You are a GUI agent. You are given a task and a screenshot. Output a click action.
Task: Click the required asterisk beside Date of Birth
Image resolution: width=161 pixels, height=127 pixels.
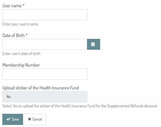point(26,36)
